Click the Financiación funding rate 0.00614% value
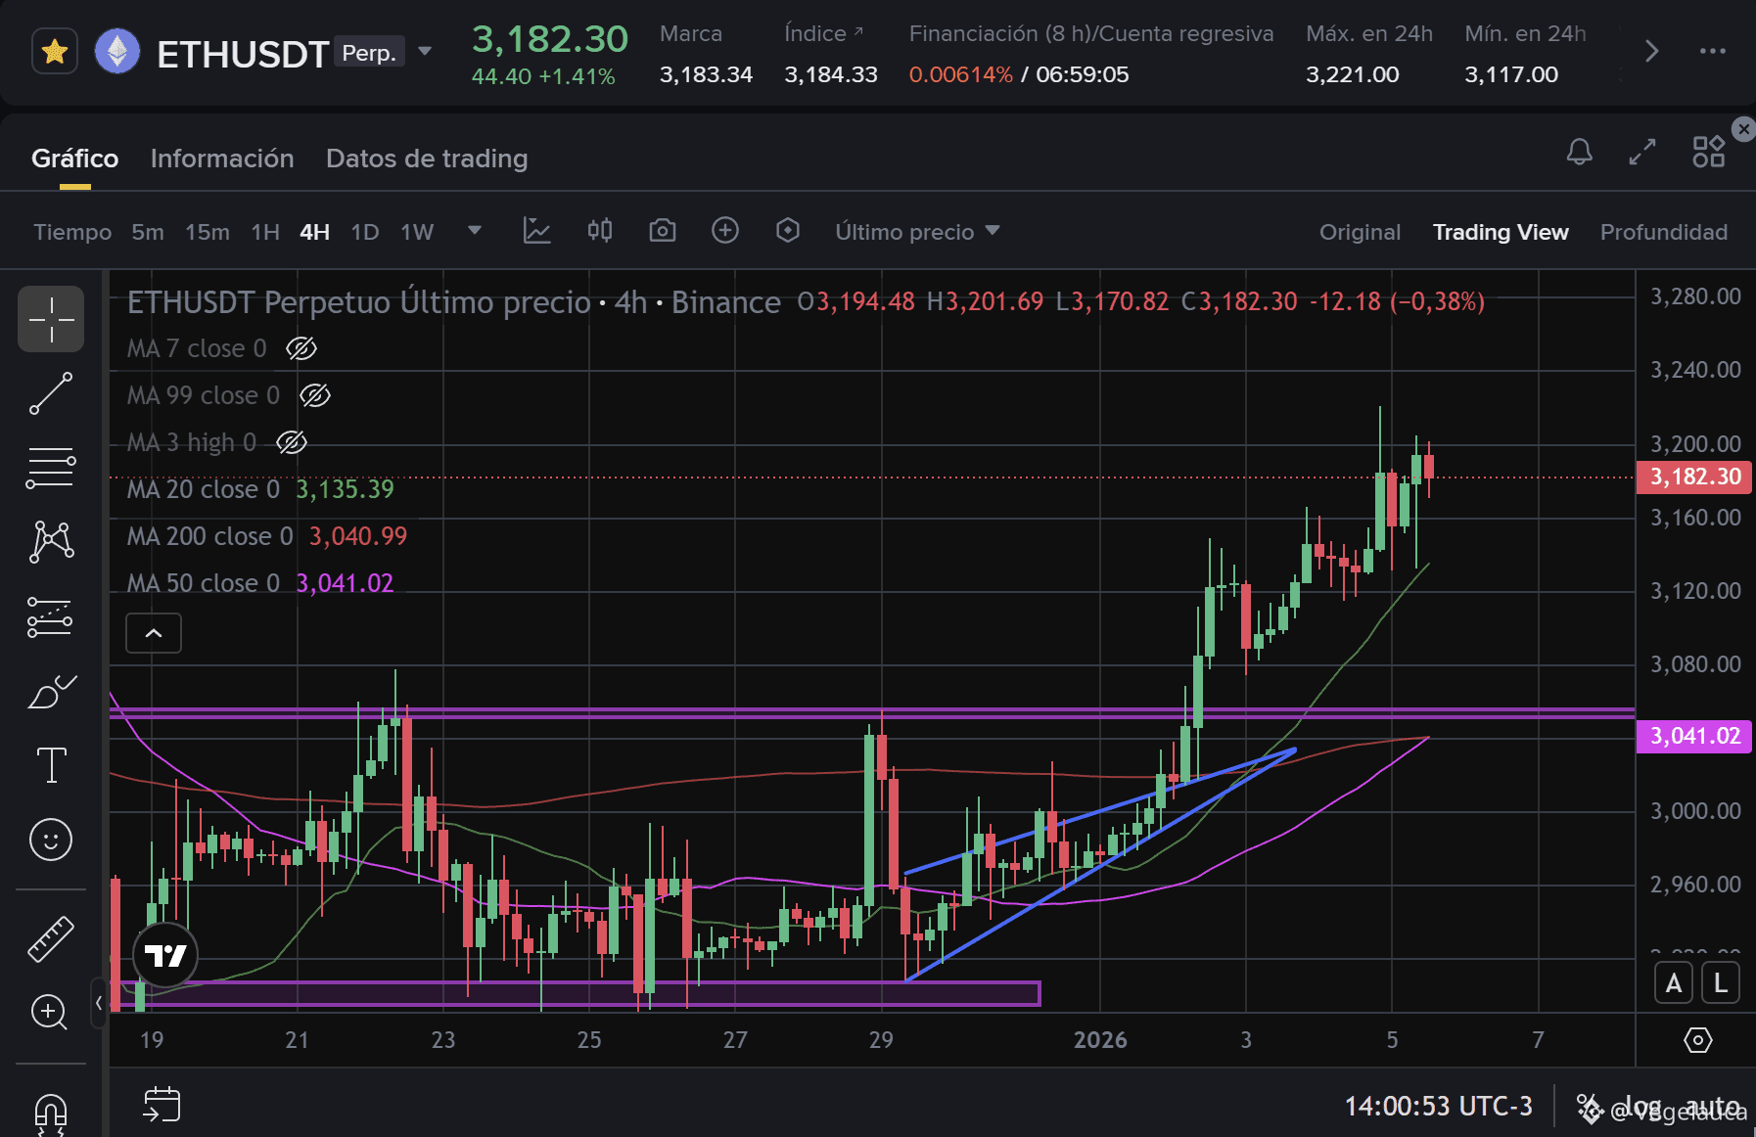 tap(960, 74)
